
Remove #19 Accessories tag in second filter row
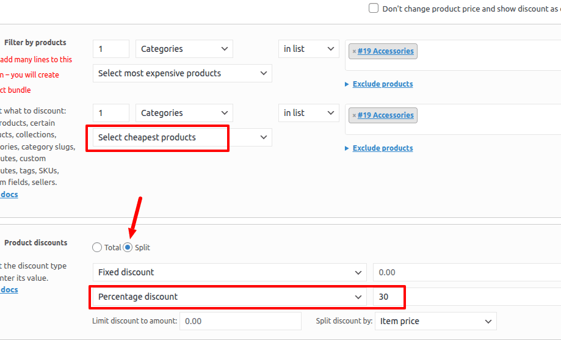[354, 115]
